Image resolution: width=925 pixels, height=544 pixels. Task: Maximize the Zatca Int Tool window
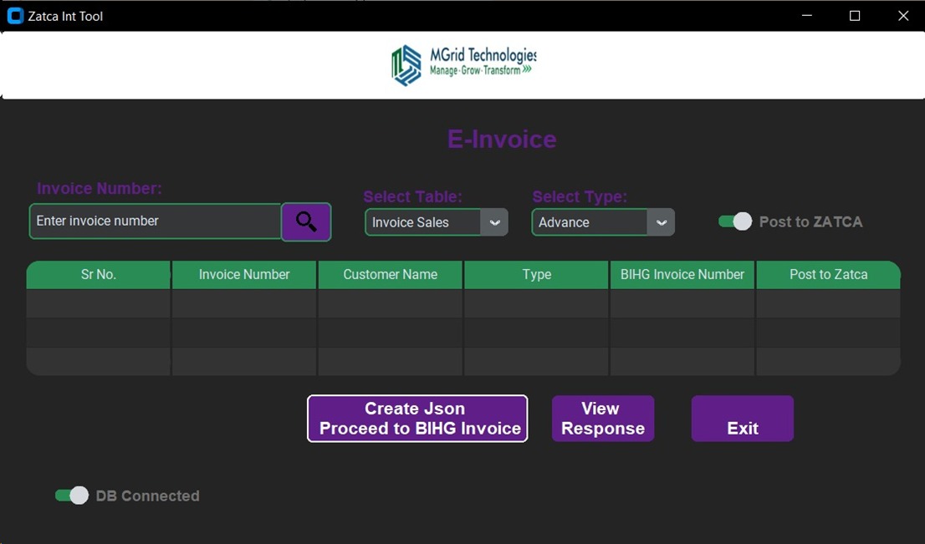click(x=855, y=16)
